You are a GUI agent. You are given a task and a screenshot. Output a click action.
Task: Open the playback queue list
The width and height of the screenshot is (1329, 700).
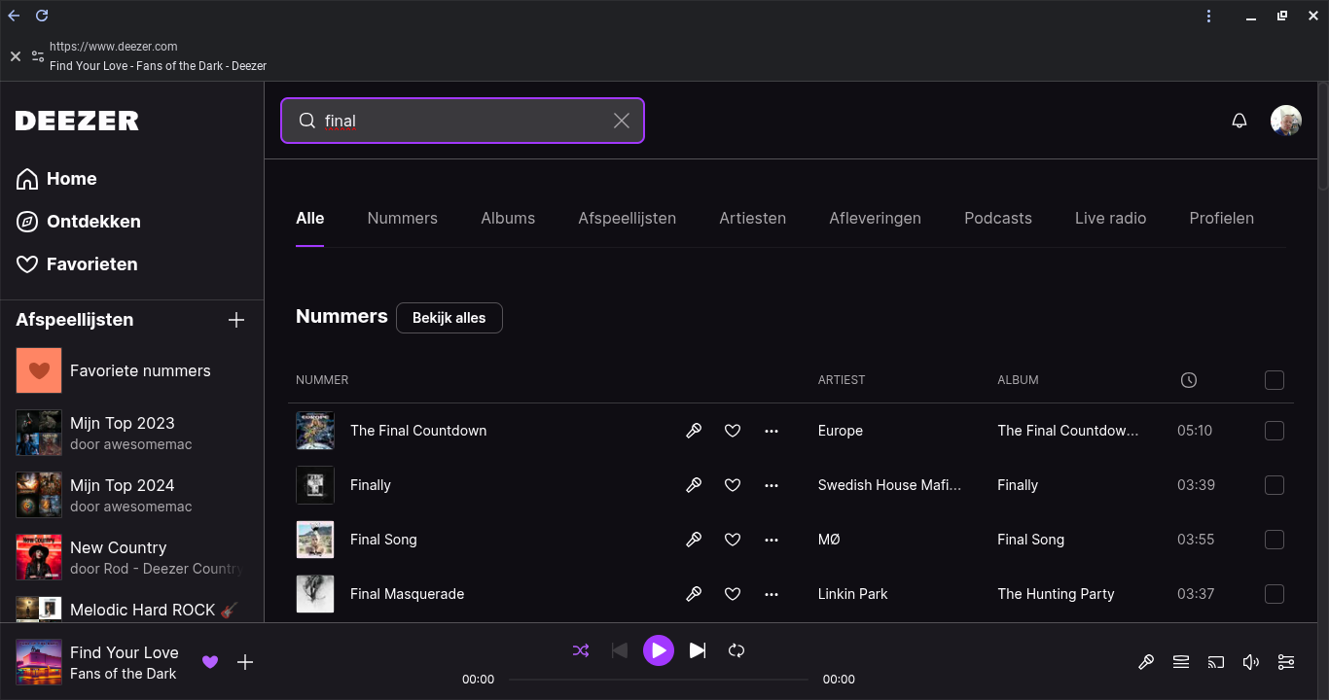[x=1181, y=662]
